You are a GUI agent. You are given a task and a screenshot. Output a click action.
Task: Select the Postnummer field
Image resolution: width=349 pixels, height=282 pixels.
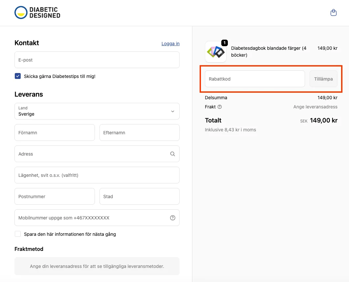[55, 197]
